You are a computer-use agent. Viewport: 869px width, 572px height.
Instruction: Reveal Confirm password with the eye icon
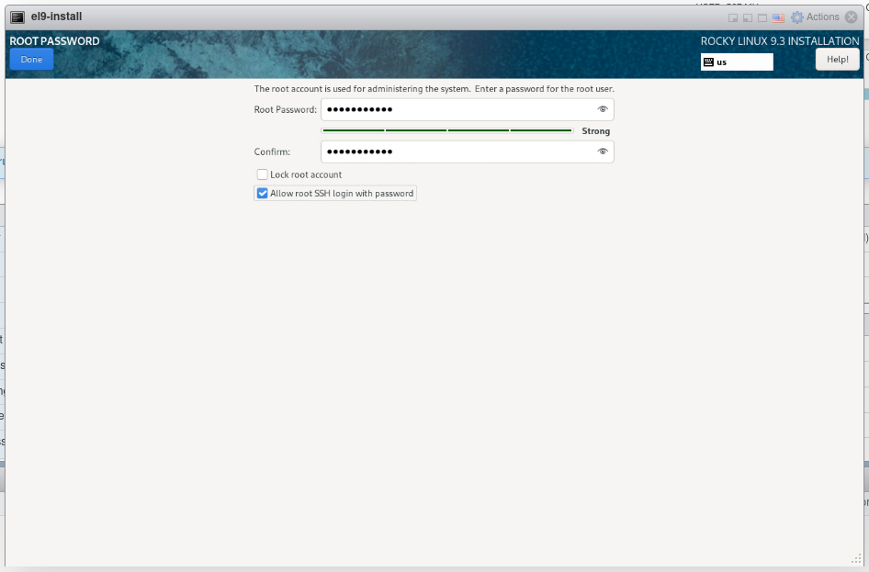tap(603, 151)
